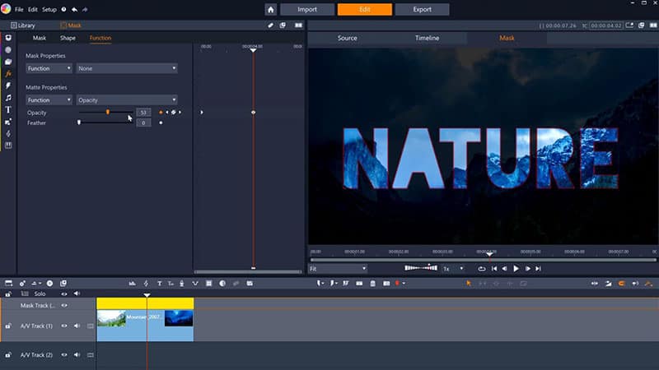Viewport: 659px width, 370px height.
Task: Click the trash can delete icon on timeline toolbar
Action: tap(373, 283)
